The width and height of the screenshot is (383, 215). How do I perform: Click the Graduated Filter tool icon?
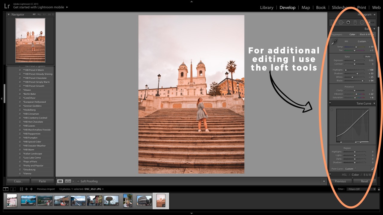point(355,22)
